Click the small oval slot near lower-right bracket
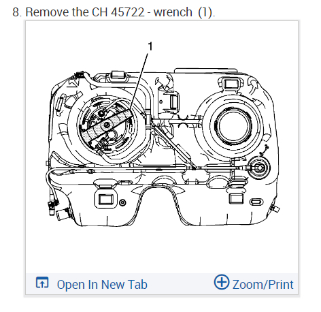Image resolution: width=321 pixels, height=312 pixels. [x=256, y=202]
